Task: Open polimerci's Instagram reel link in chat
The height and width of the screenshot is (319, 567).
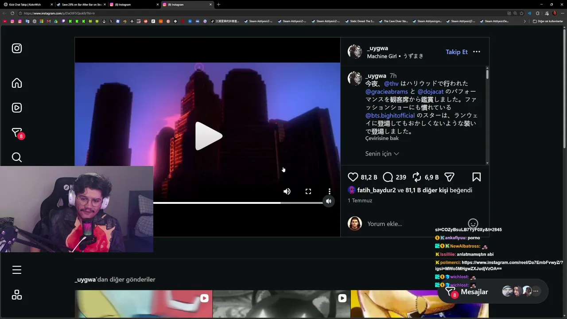Action: click(x=499, y=265)
